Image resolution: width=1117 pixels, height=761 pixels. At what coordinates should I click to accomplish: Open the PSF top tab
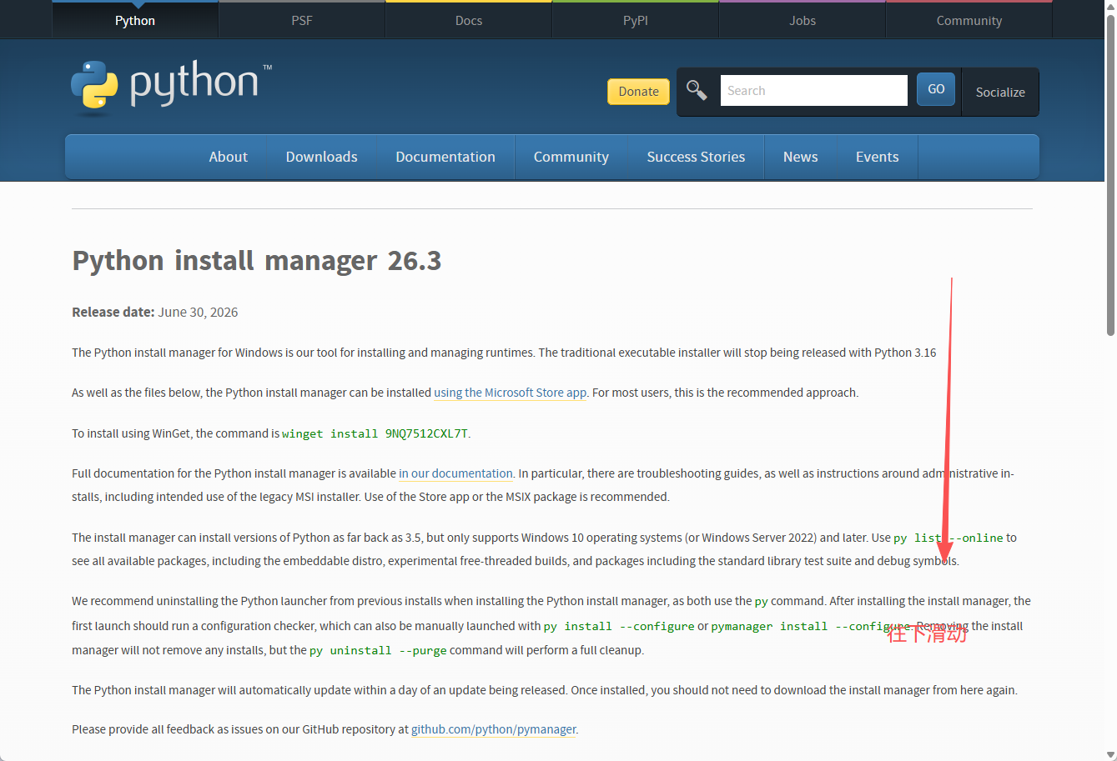[302, 20]
